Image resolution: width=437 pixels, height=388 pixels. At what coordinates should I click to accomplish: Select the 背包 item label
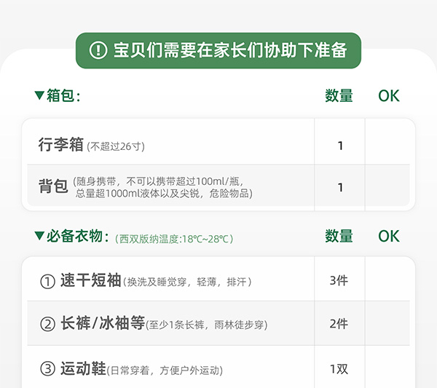coord(53,186)
